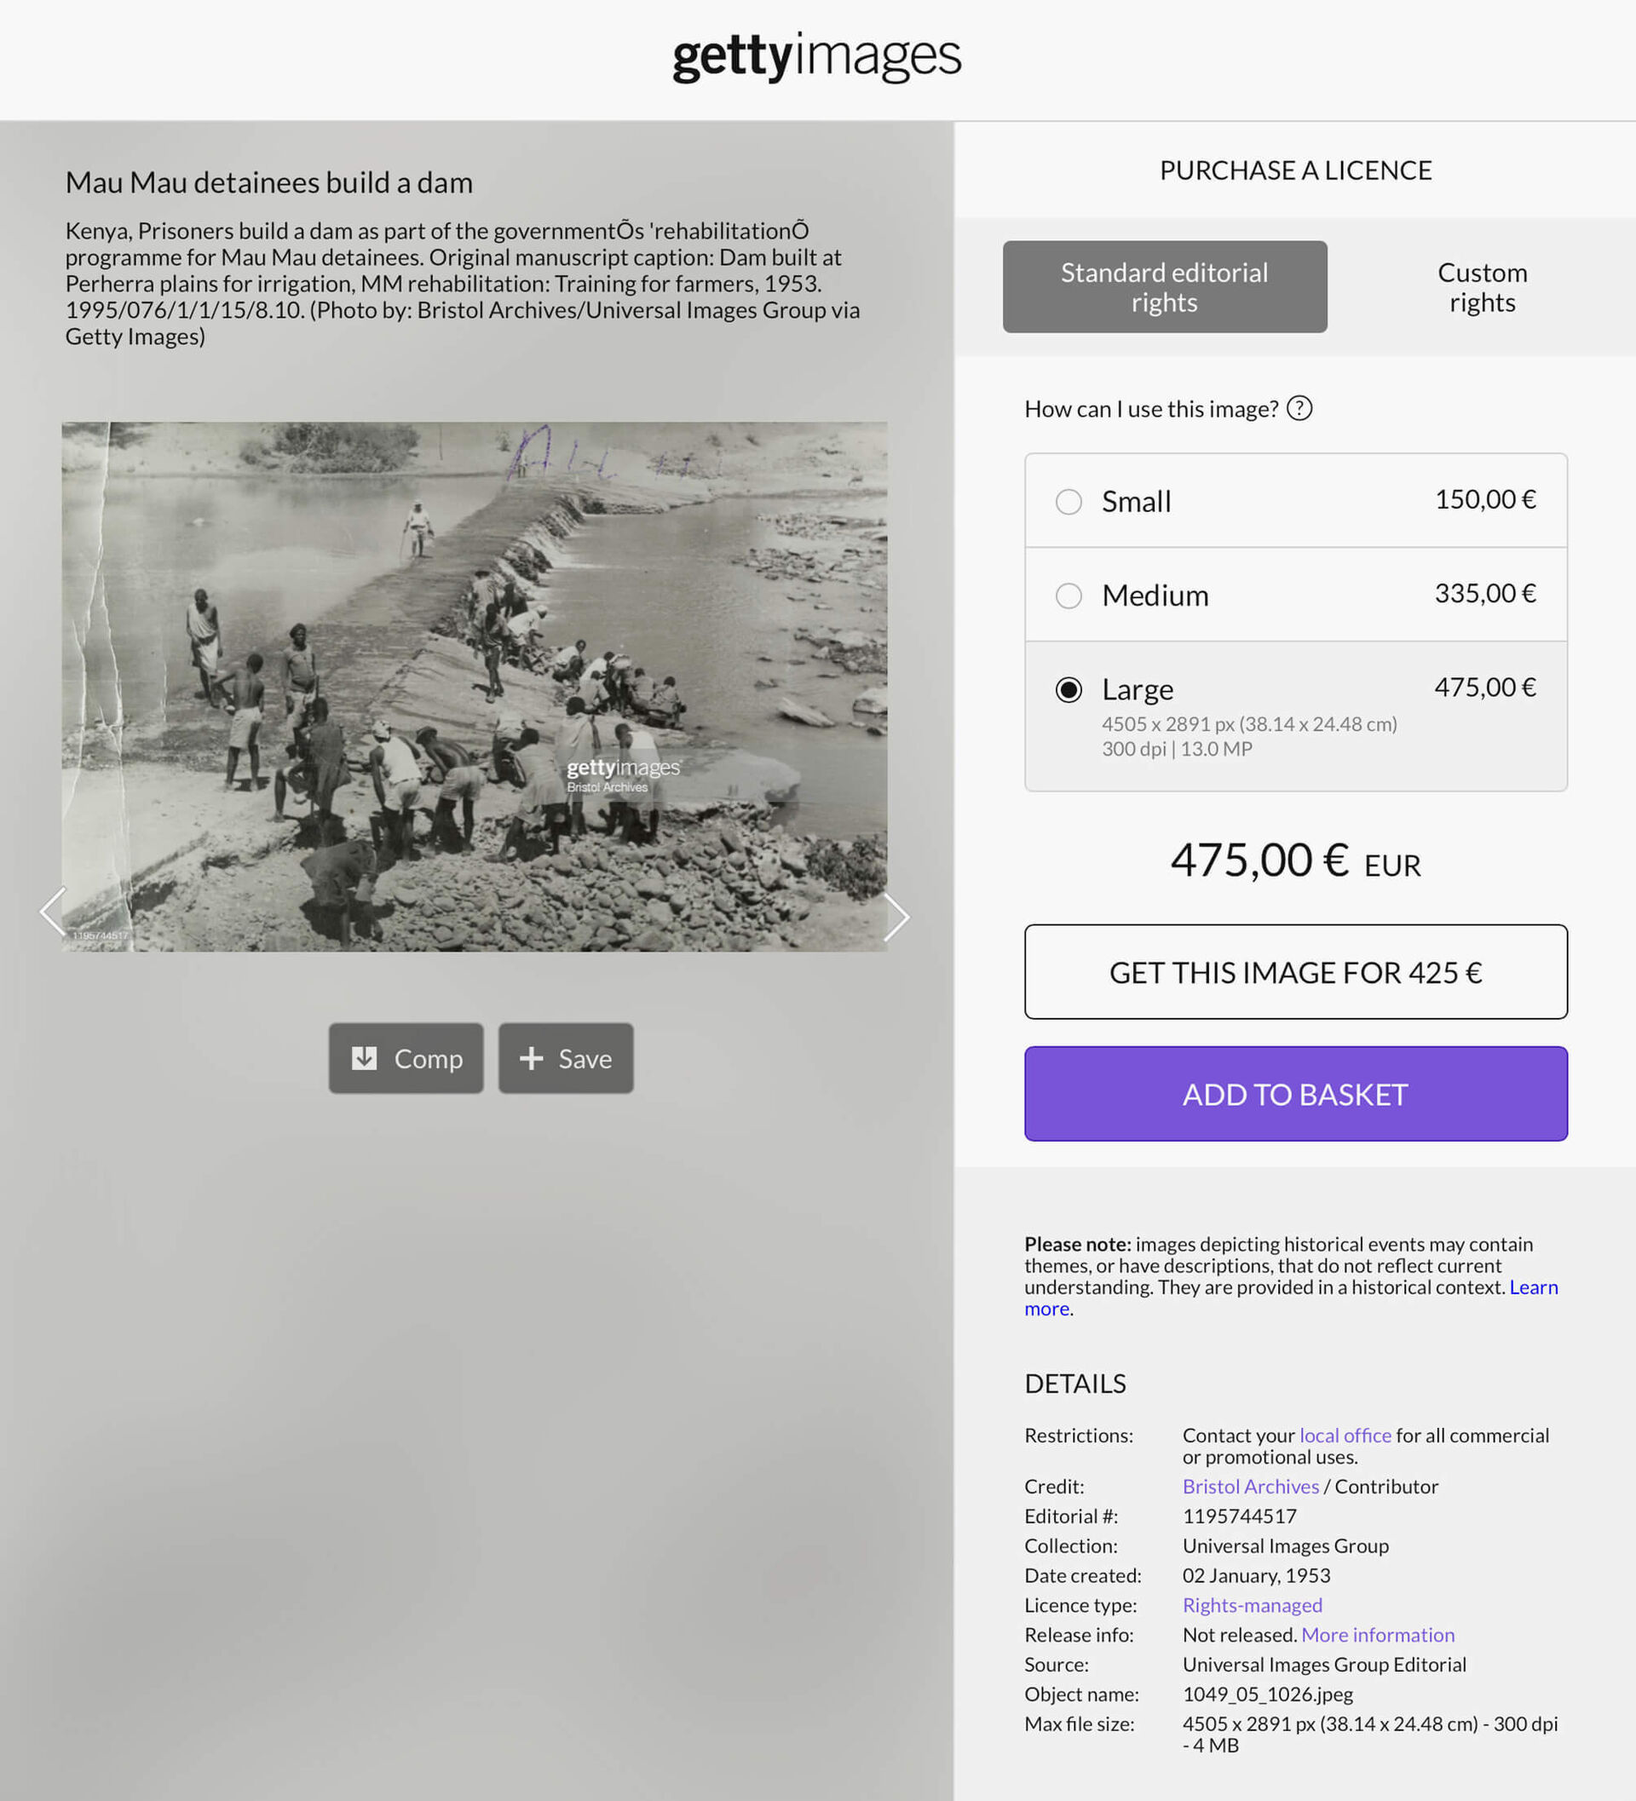Show previous image with left arrow

point(53,912)
